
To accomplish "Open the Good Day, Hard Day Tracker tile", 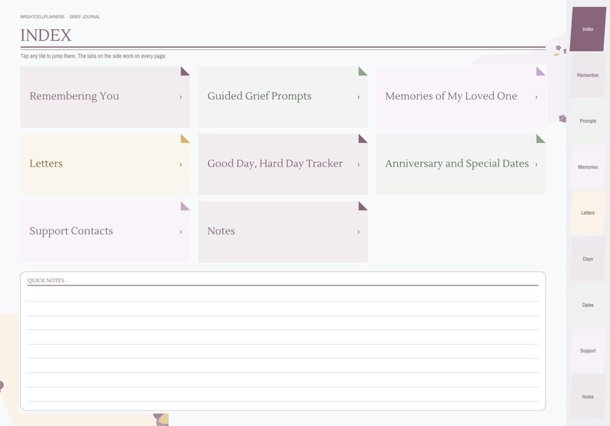I will click(x=283, y=164).
